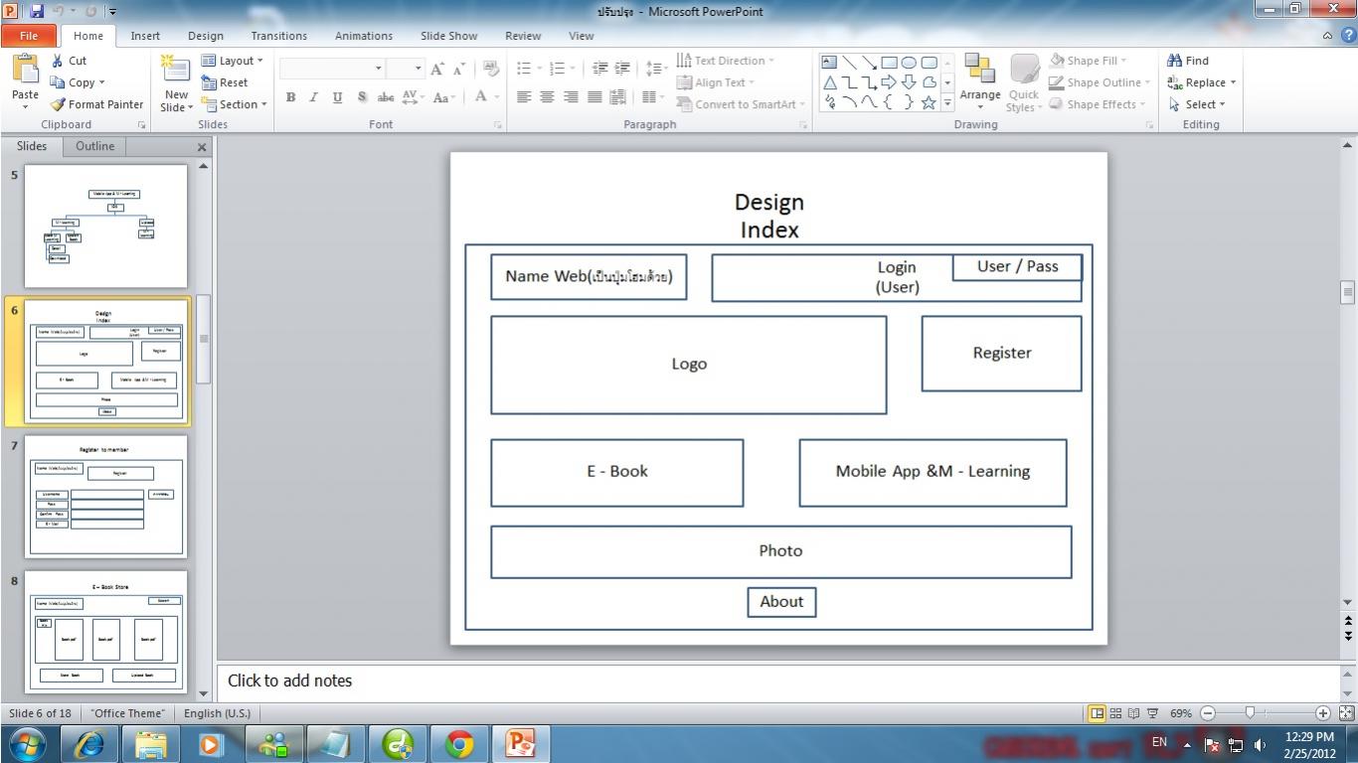Open the Layout dropdown

tap(233, 61)
